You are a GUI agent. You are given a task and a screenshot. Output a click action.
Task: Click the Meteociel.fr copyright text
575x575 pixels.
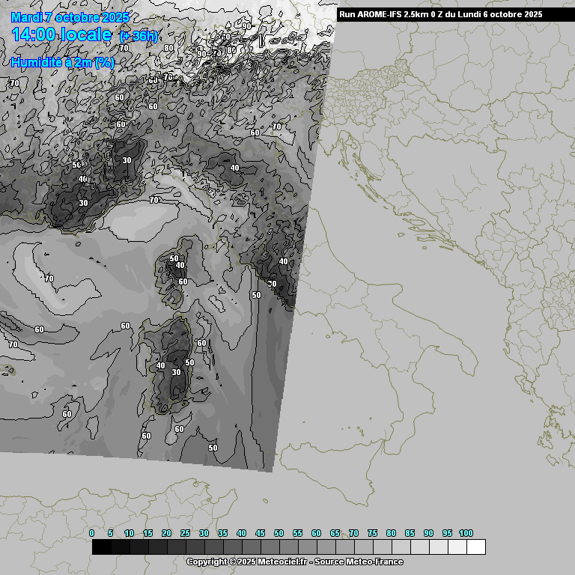(x=294, y=562)
